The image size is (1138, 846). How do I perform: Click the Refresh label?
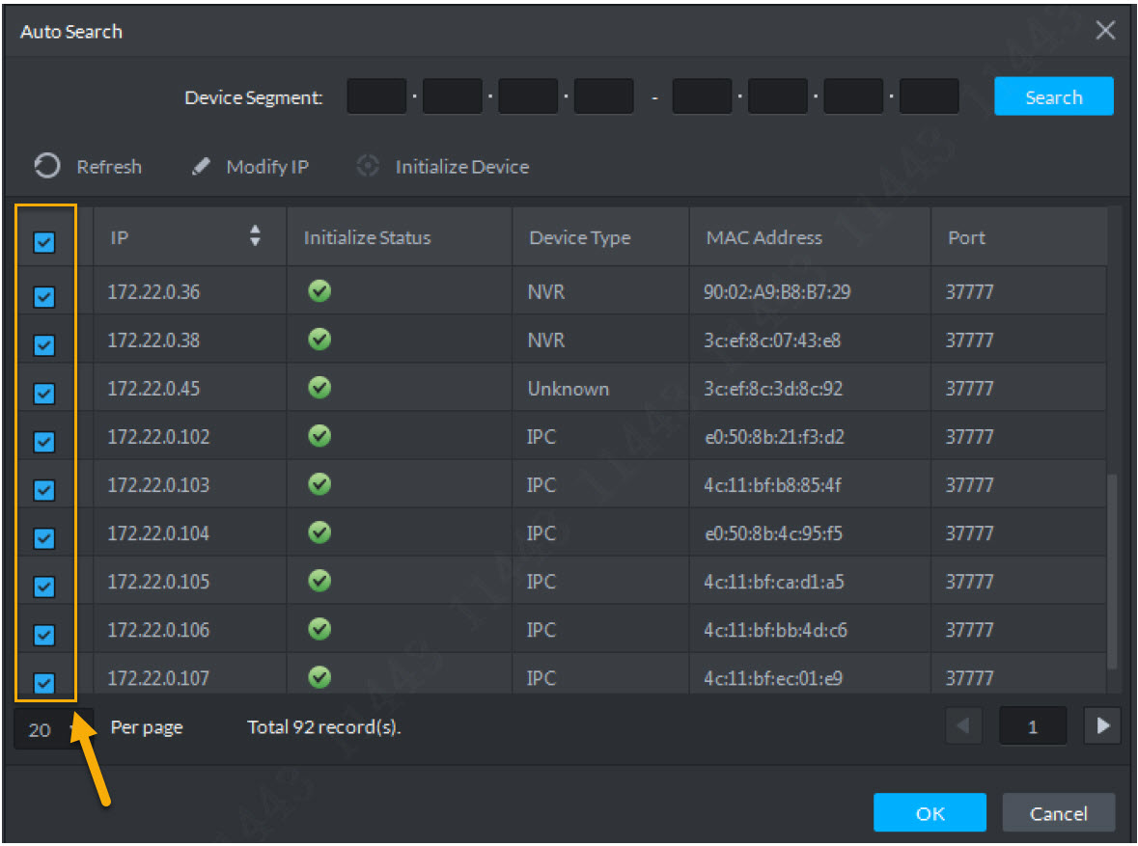(109, 167)
